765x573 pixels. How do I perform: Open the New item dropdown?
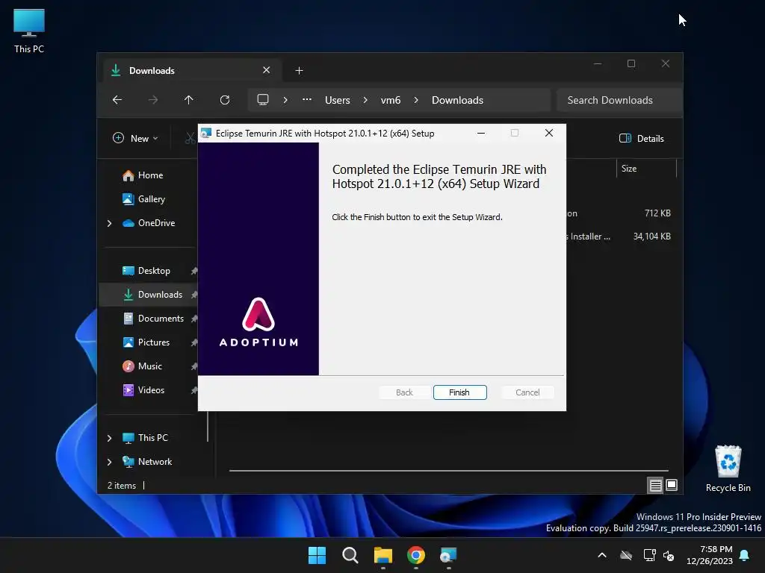pyautogui.click(x=136, y=138)
